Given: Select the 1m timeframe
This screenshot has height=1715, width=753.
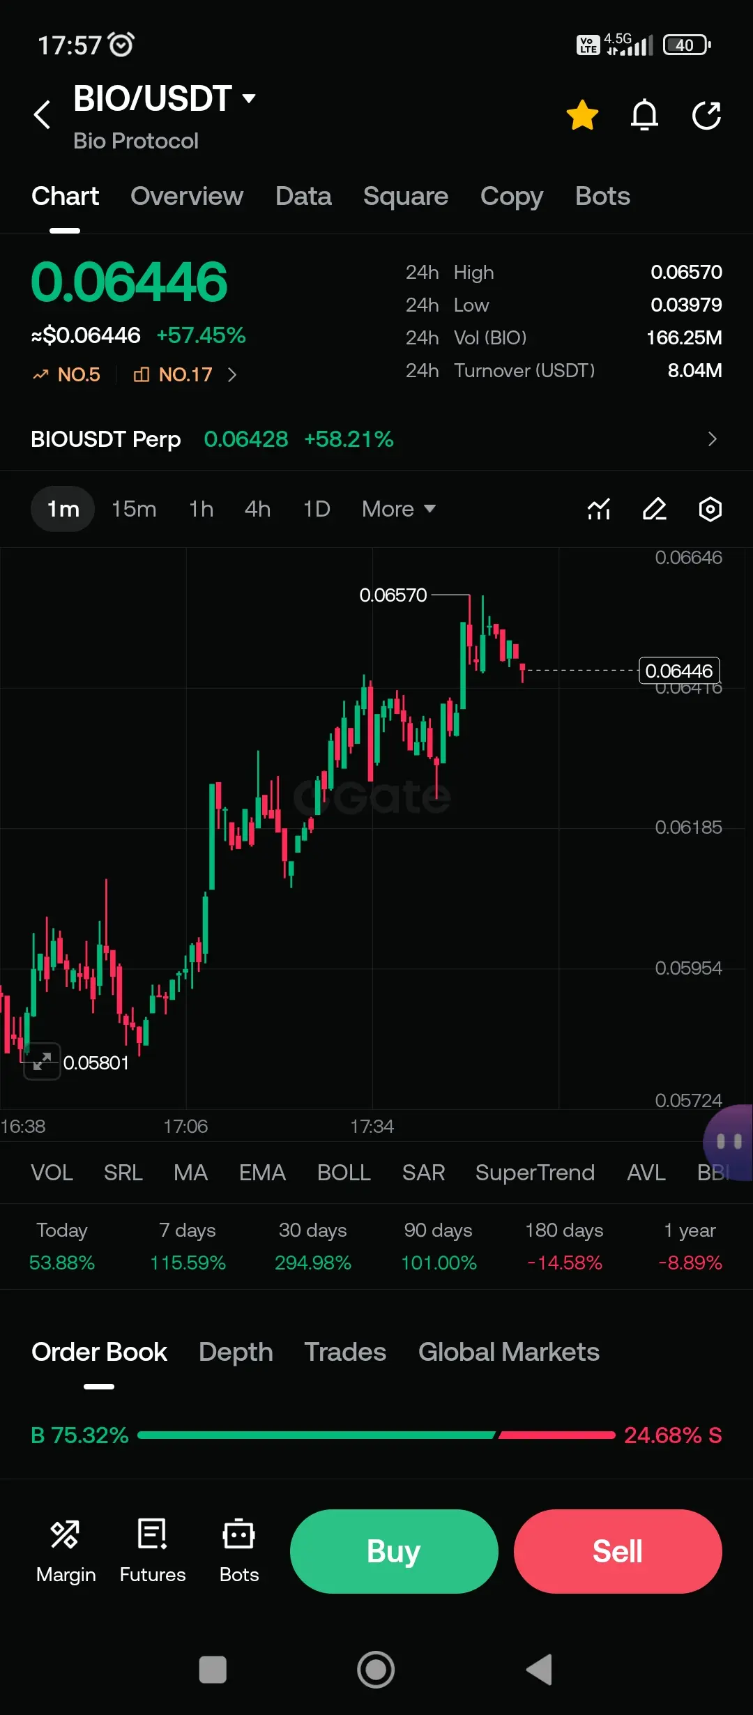Looking at the screenshot, I should [63, 509].
